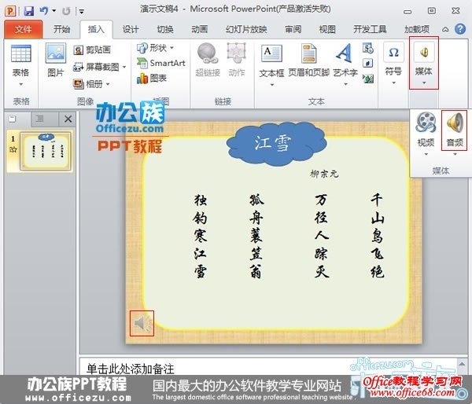The height and width of the screenshot is (404, 472).
Task: Click the 插入 tab
Action: (x=96, y=29)
